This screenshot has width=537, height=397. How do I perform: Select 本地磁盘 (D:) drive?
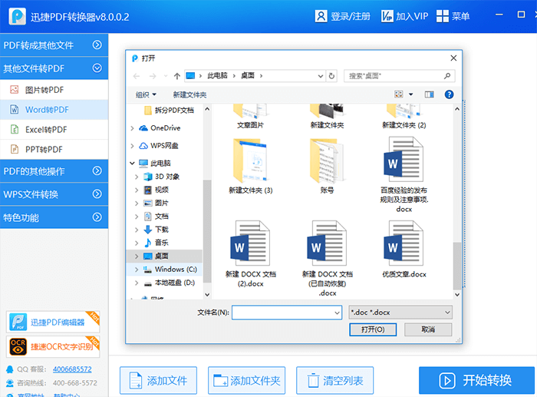click(x=170, y=283)
